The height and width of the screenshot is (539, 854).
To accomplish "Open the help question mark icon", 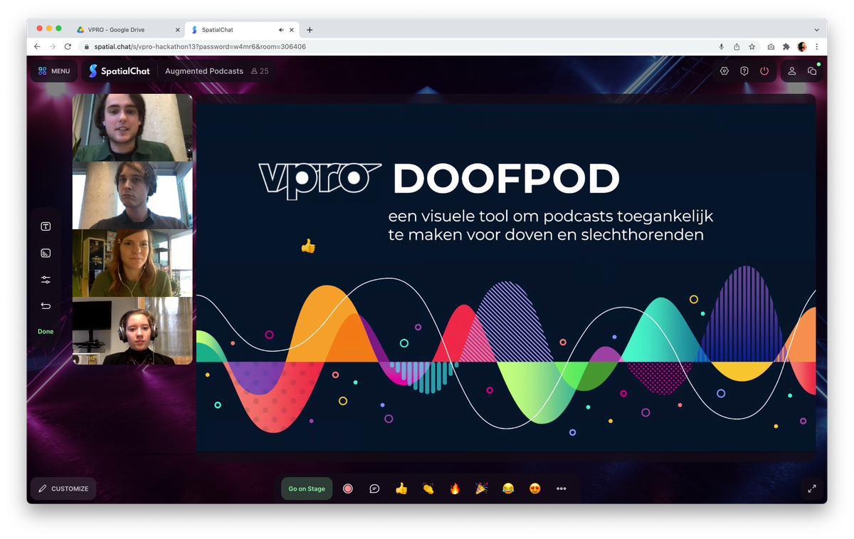I will (744, 71).
